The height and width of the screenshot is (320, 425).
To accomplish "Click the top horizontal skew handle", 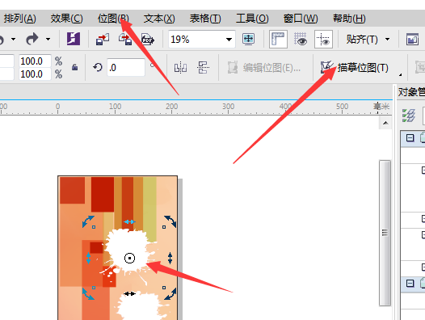I will pos(129,222).
